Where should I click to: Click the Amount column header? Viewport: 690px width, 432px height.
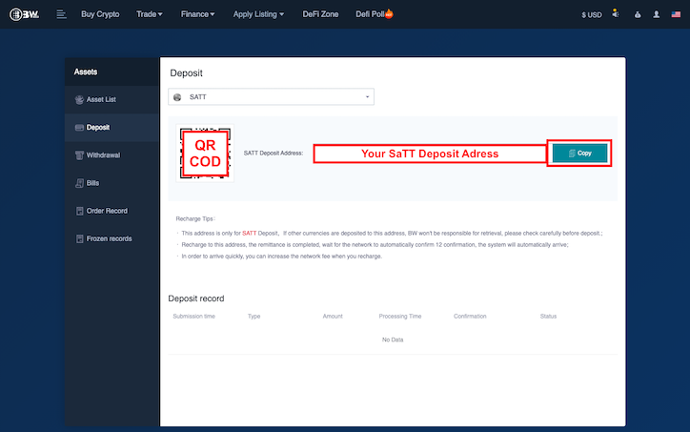point(333,317)
